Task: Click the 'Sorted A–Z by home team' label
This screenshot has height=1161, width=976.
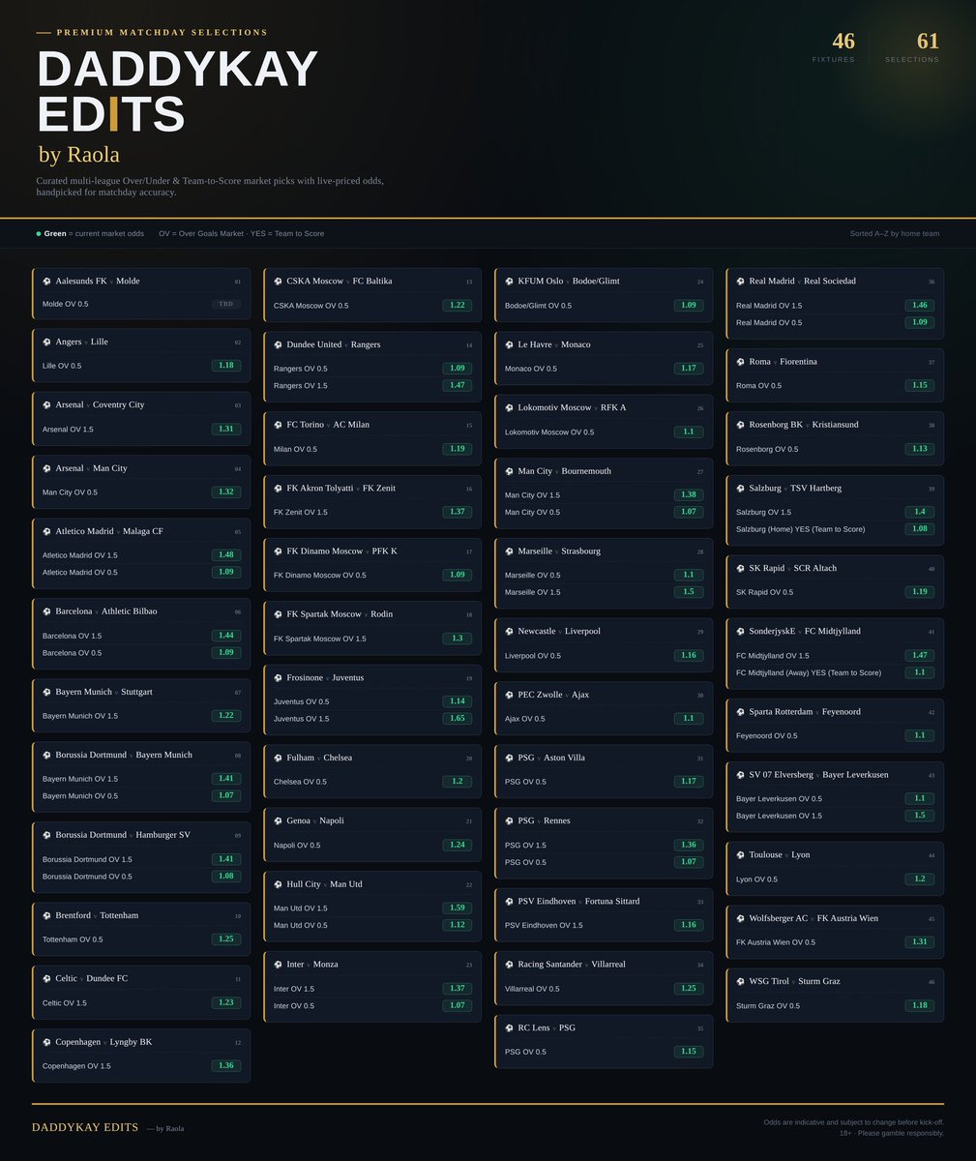Action: tap(895, 233)
